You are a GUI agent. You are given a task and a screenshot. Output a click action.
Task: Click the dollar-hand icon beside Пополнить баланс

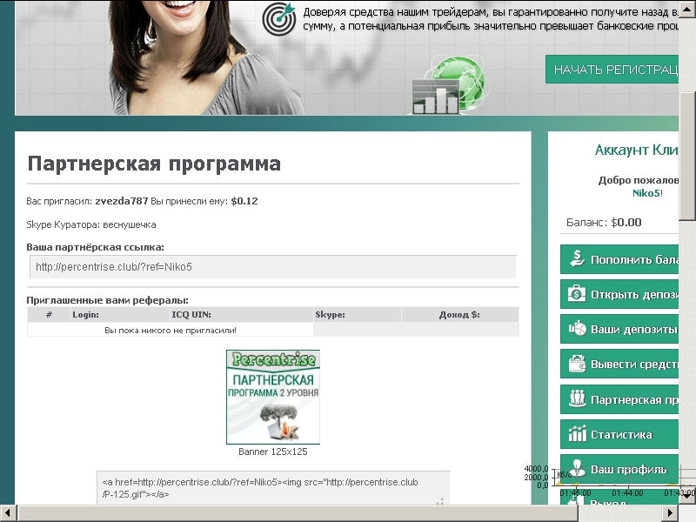[x=577, y=258]
